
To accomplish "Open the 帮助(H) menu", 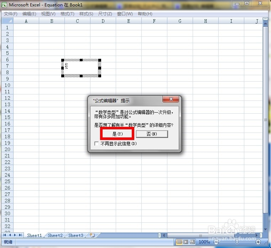I will tap(145, 14).
